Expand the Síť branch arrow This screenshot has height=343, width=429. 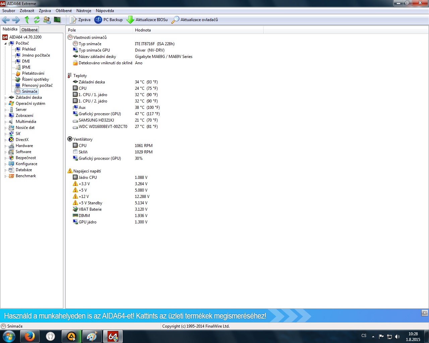click(x=5, y=134)
